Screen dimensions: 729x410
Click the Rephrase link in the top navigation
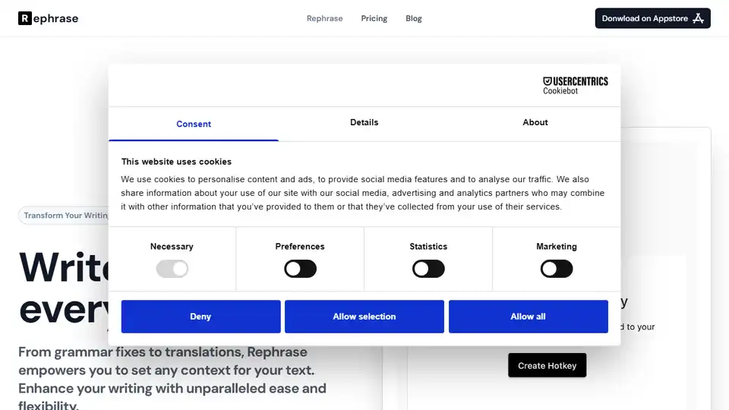point(325,18)
